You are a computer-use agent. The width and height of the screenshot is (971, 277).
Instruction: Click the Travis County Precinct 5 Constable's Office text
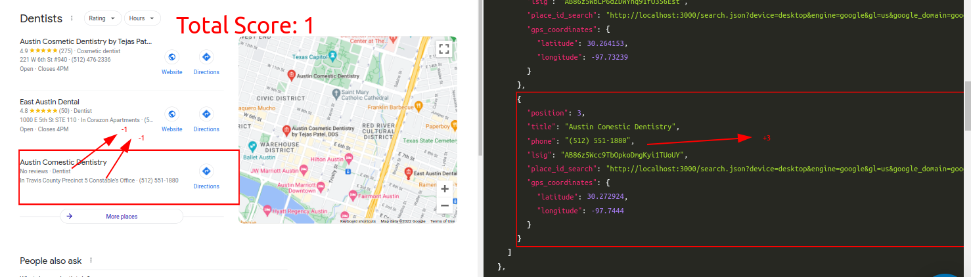(78, 181)
